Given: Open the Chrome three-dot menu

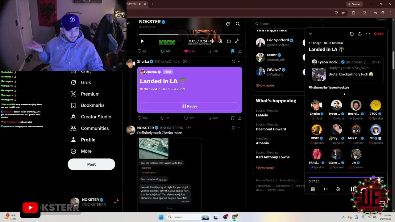Looking at the screenshot, I should coord(391,13).
